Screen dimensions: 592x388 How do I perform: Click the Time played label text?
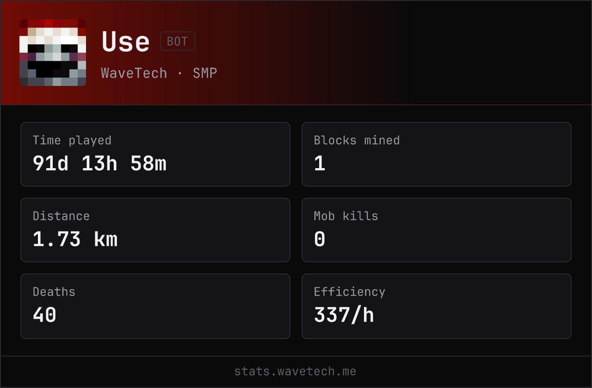[72, 140]
